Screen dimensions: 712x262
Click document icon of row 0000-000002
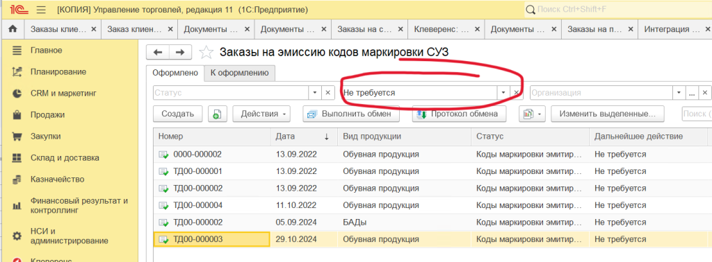(163, 155)
